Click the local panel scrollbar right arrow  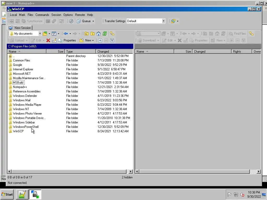131,171
